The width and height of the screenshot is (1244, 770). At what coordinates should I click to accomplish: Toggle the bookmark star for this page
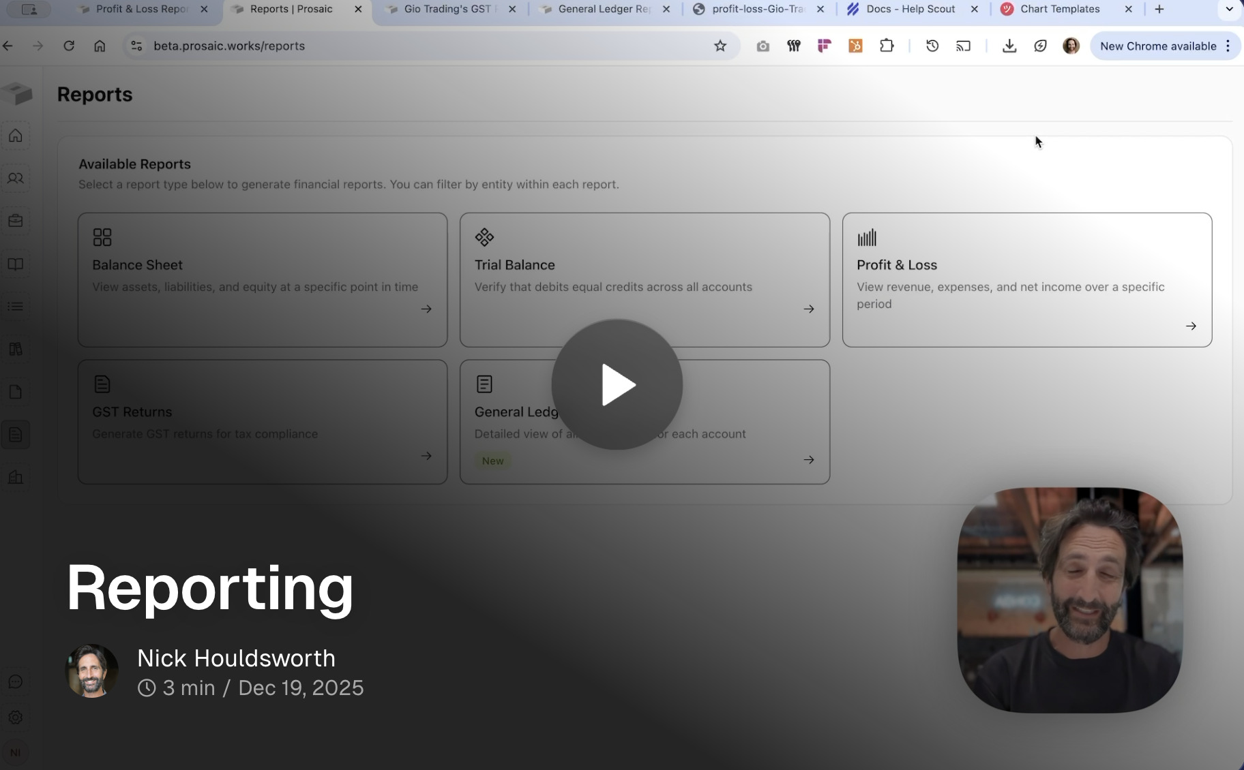pyautogui.click(x=721, y=46)
